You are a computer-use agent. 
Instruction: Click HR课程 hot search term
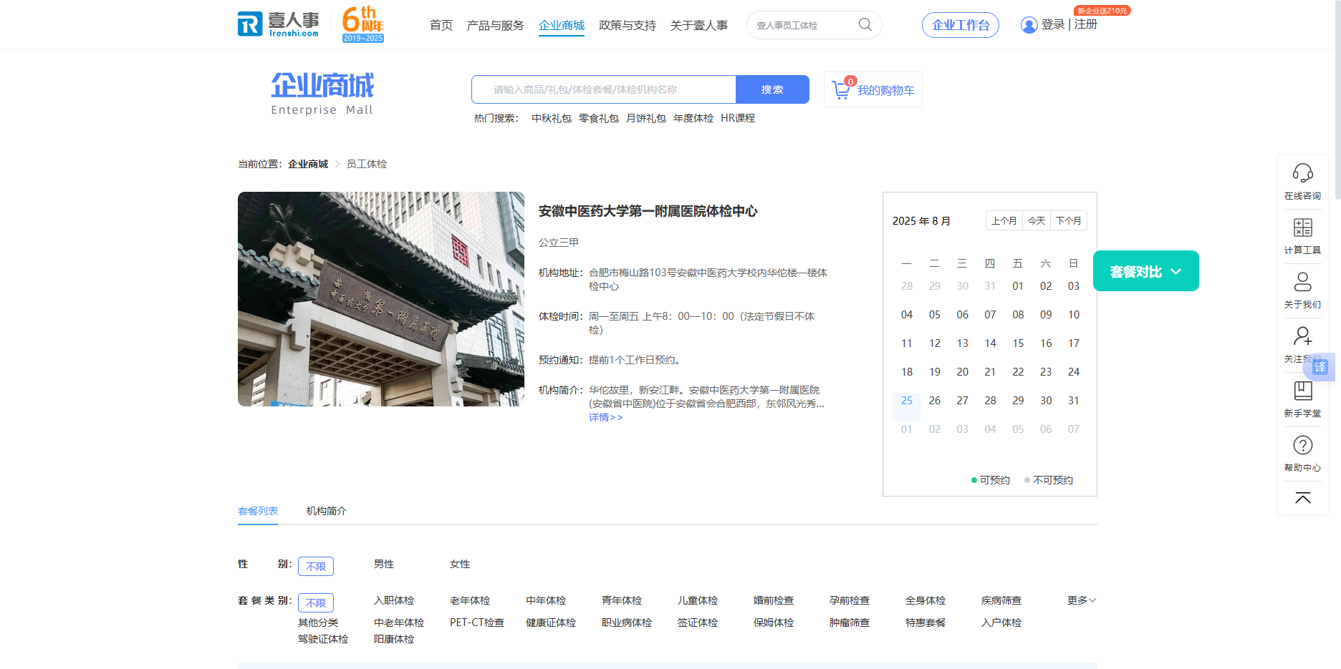point(738,118)
